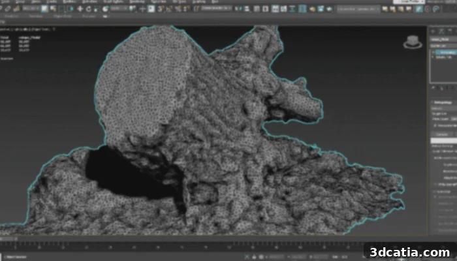Toggle visibility eye of Retopology modifier

click(433, 52)
